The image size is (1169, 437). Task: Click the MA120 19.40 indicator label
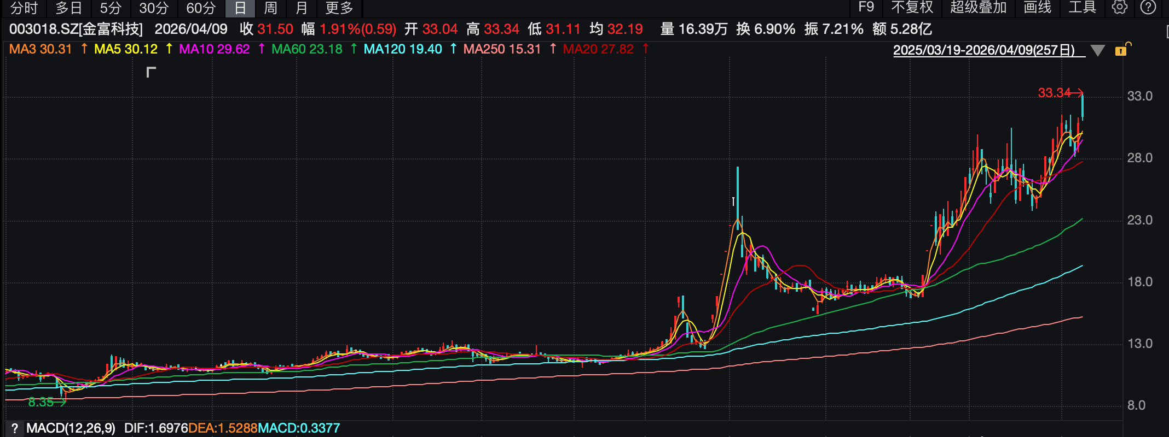[403, 49]
